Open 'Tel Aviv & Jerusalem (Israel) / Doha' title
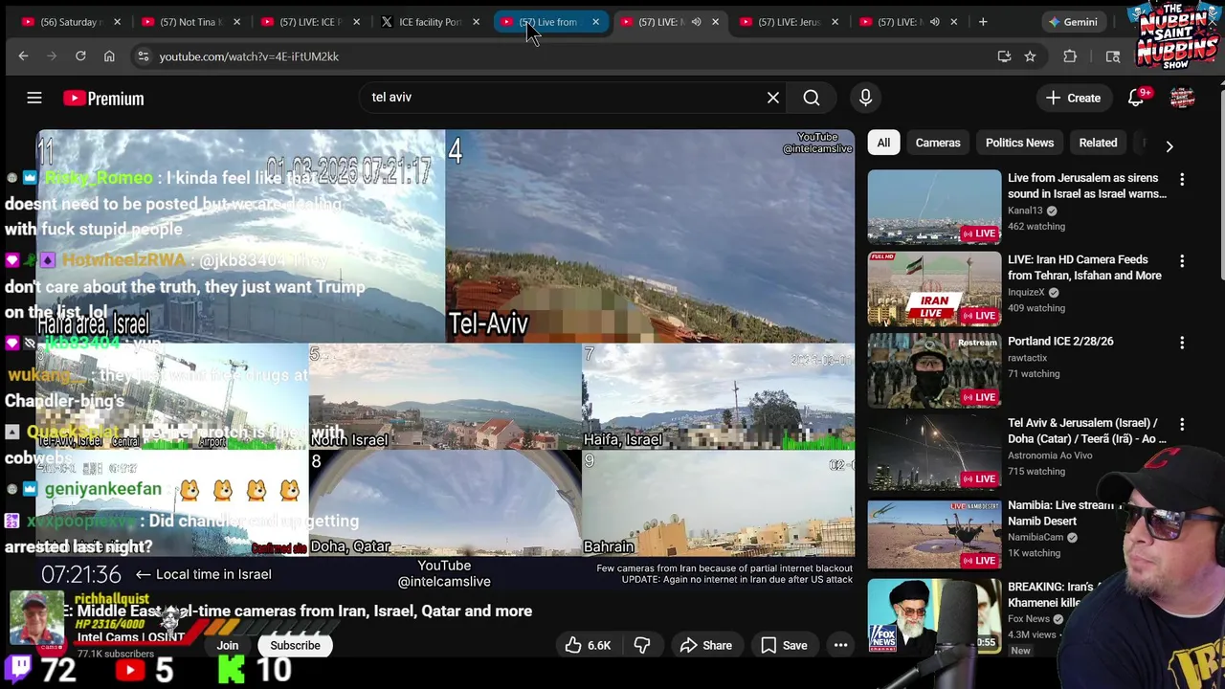Viewport: 1225px width, 689px height. (x=1087, y=431)
